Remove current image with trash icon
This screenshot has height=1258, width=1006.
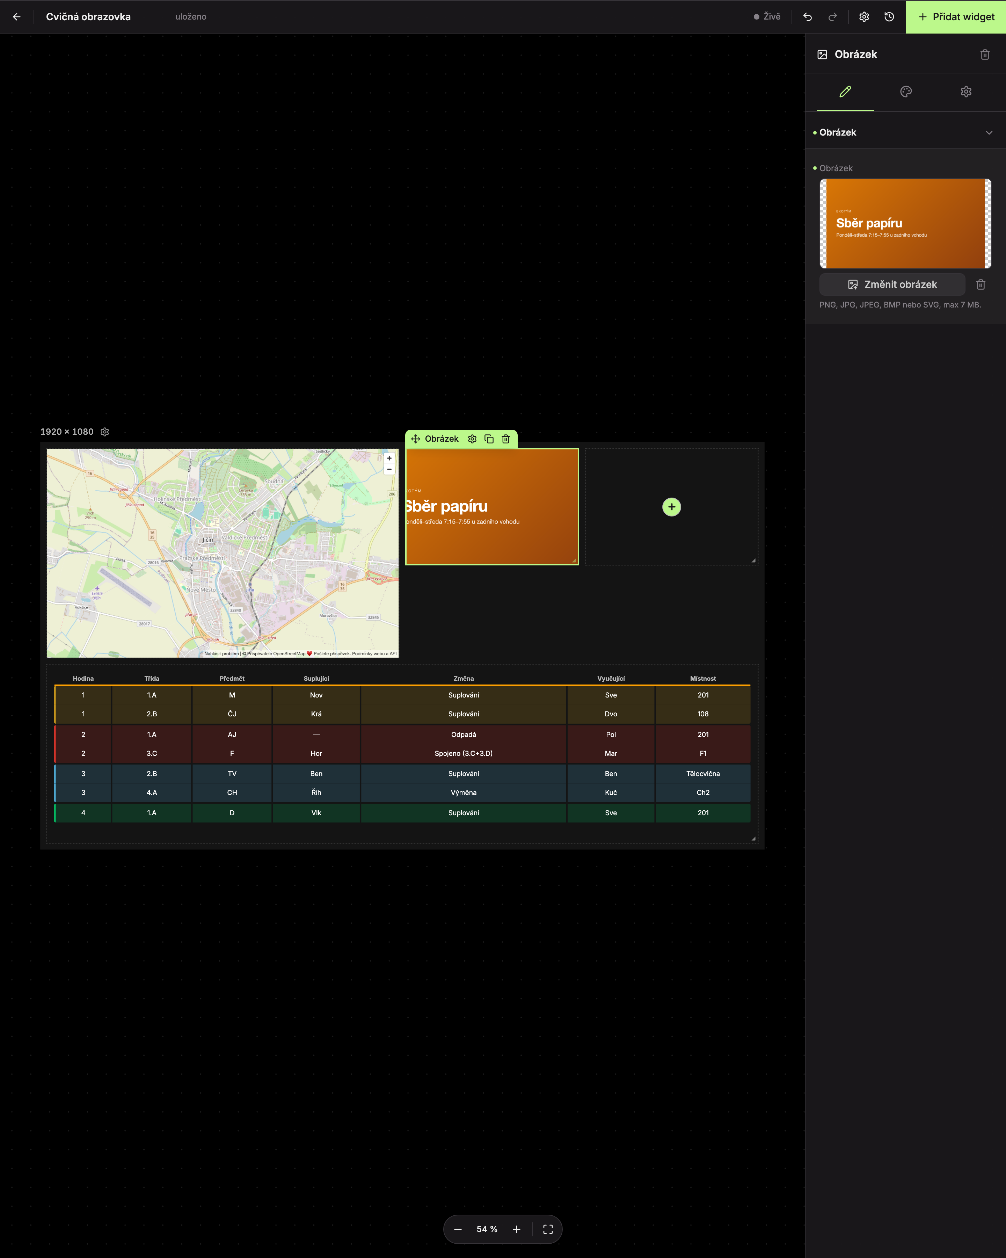pyautogui.click(x=981, y=285)
